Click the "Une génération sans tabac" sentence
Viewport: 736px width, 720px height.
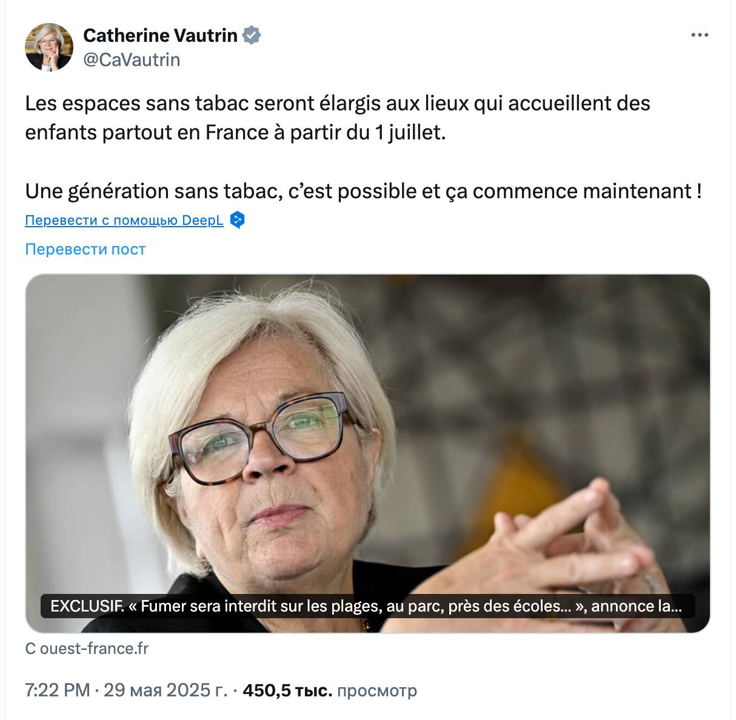(363, 192)
